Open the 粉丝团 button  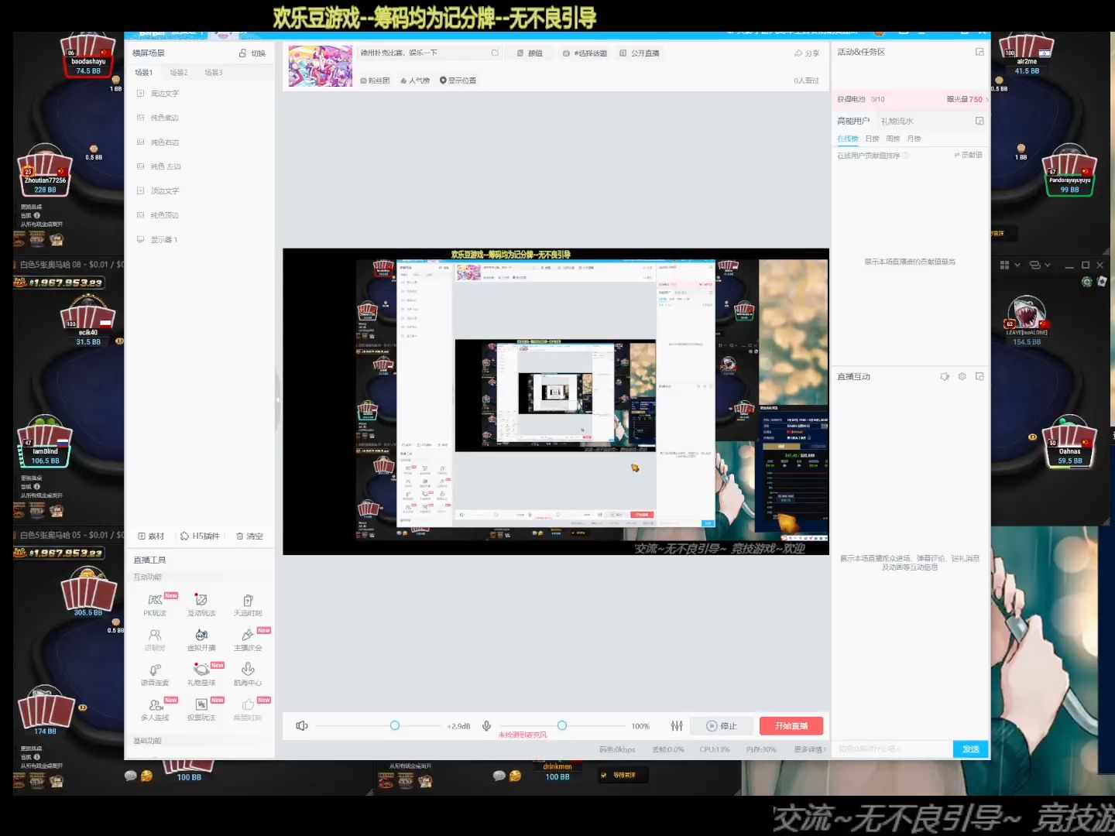[375, 81]
